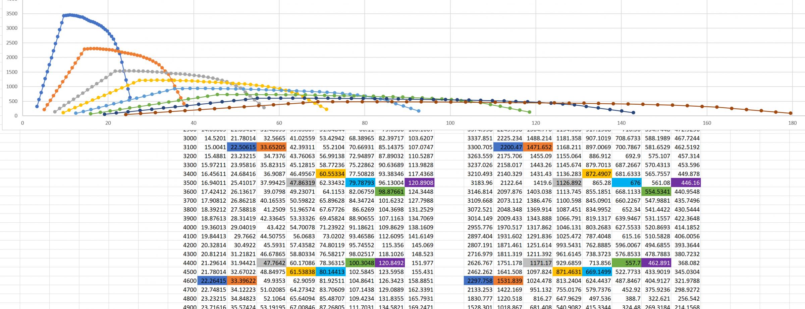This screenshot has height=309, width=805.
Task: Select the cell containing 1419.6
Action: tap(537, 183)
